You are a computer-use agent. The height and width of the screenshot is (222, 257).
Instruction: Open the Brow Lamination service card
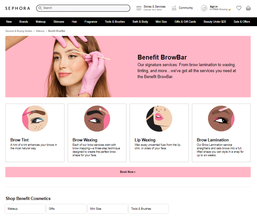click(x=221, y=133)
